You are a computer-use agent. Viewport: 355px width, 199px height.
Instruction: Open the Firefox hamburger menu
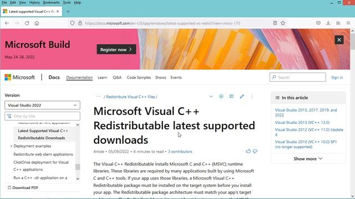(x=348, y=23)
